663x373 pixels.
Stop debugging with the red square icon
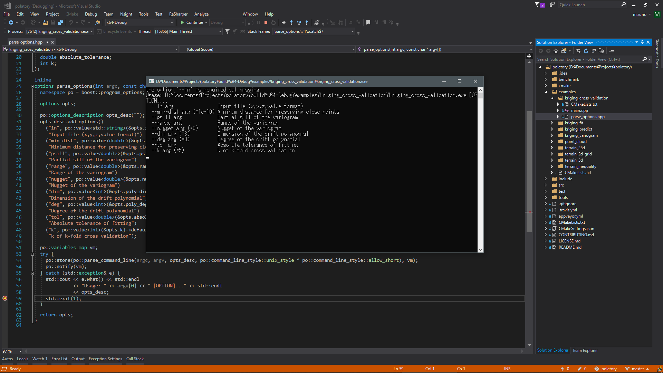[x=266, y=22]
